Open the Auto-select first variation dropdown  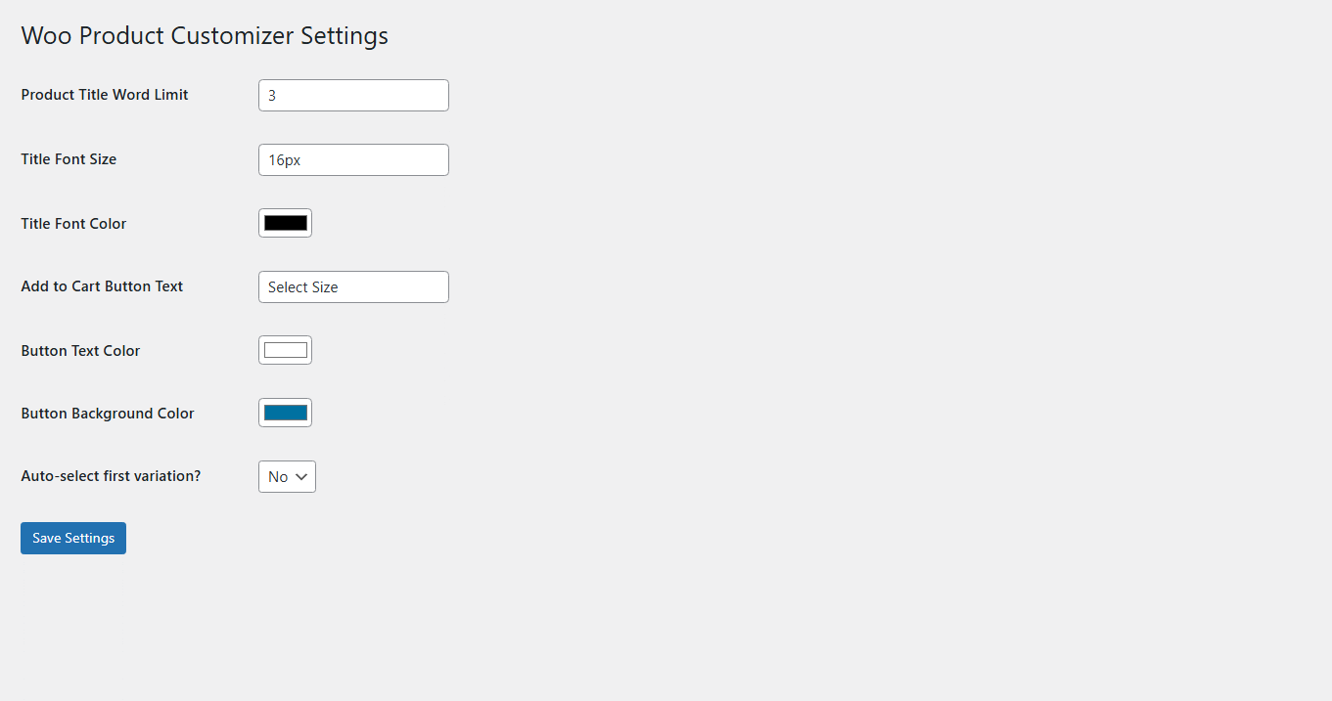point(287,477)
